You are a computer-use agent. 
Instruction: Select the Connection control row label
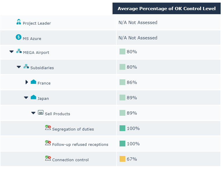pos(70,160)
